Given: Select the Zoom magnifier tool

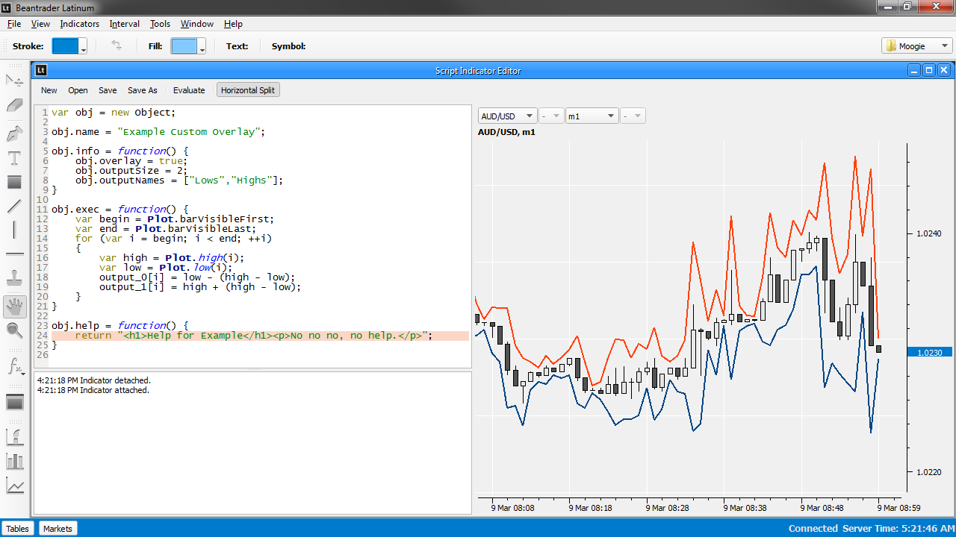Looking at the screenshot, I should (x=14, y=330).
